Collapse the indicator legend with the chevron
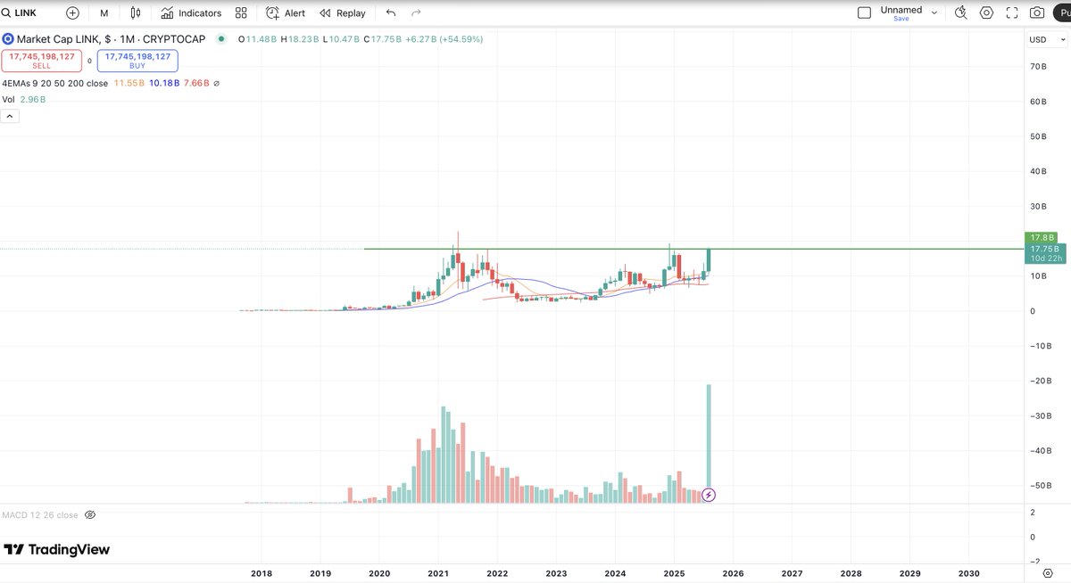 click(x=9, y=115)
